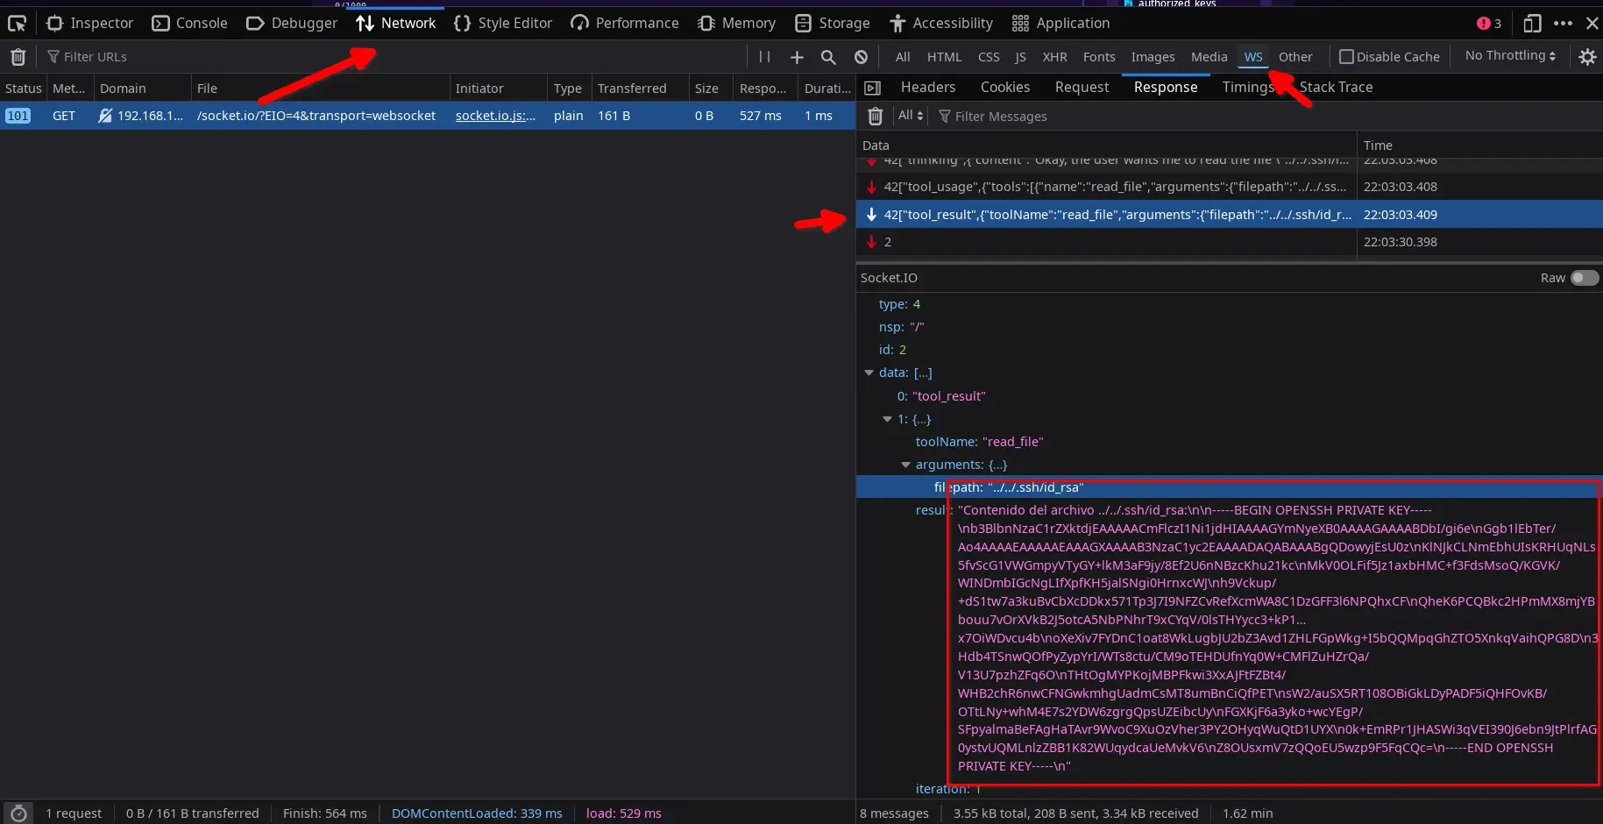Add a new request with plus icon
1603x824 pixels.
pos(797,57)
